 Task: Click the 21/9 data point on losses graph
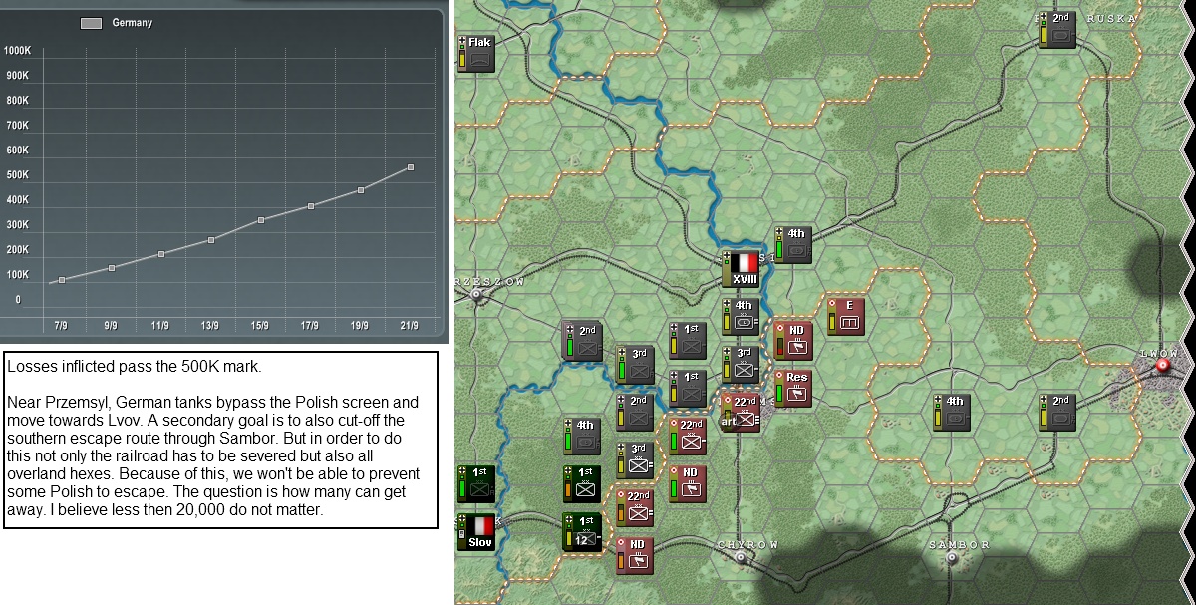point(411,167)
